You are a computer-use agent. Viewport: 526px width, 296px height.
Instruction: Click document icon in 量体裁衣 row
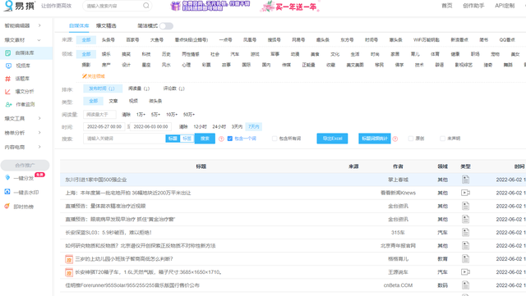(465, 206)
